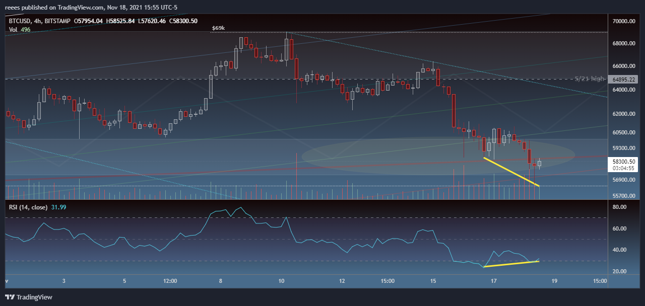This screenshot has width=645, height=306.
Task: Click 62000.00 on the price axis
Action: tap(624, 114)
